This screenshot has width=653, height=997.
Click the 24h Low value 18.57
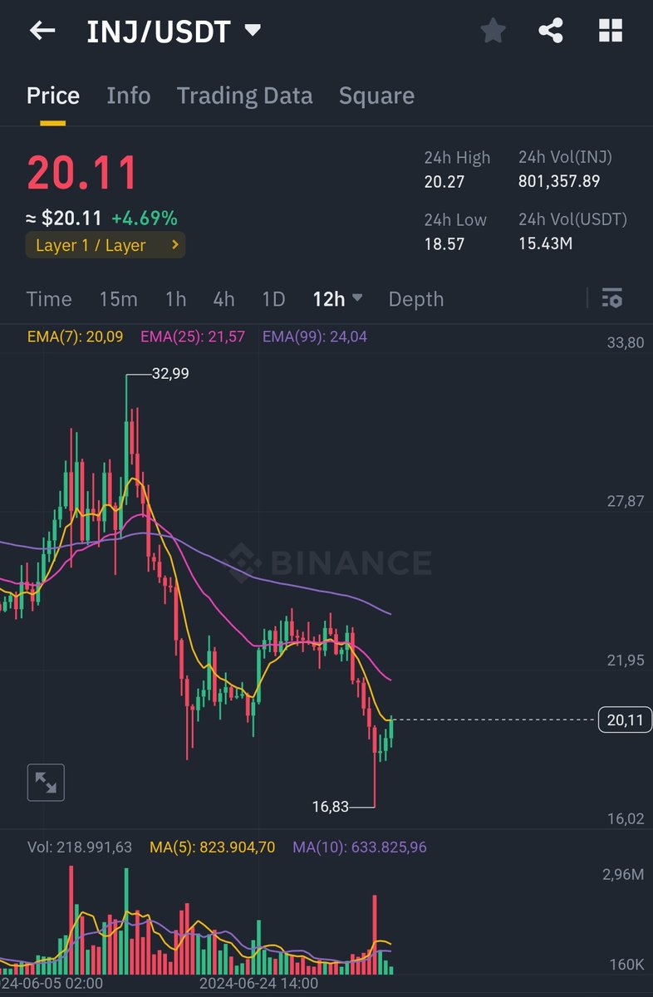point(444,243)
